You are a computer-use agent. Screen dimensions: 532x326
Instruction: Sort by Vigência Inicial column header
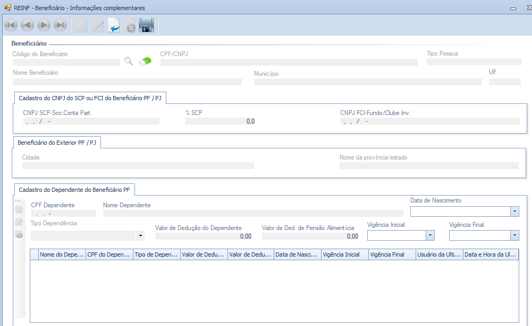tap(344, 254)
